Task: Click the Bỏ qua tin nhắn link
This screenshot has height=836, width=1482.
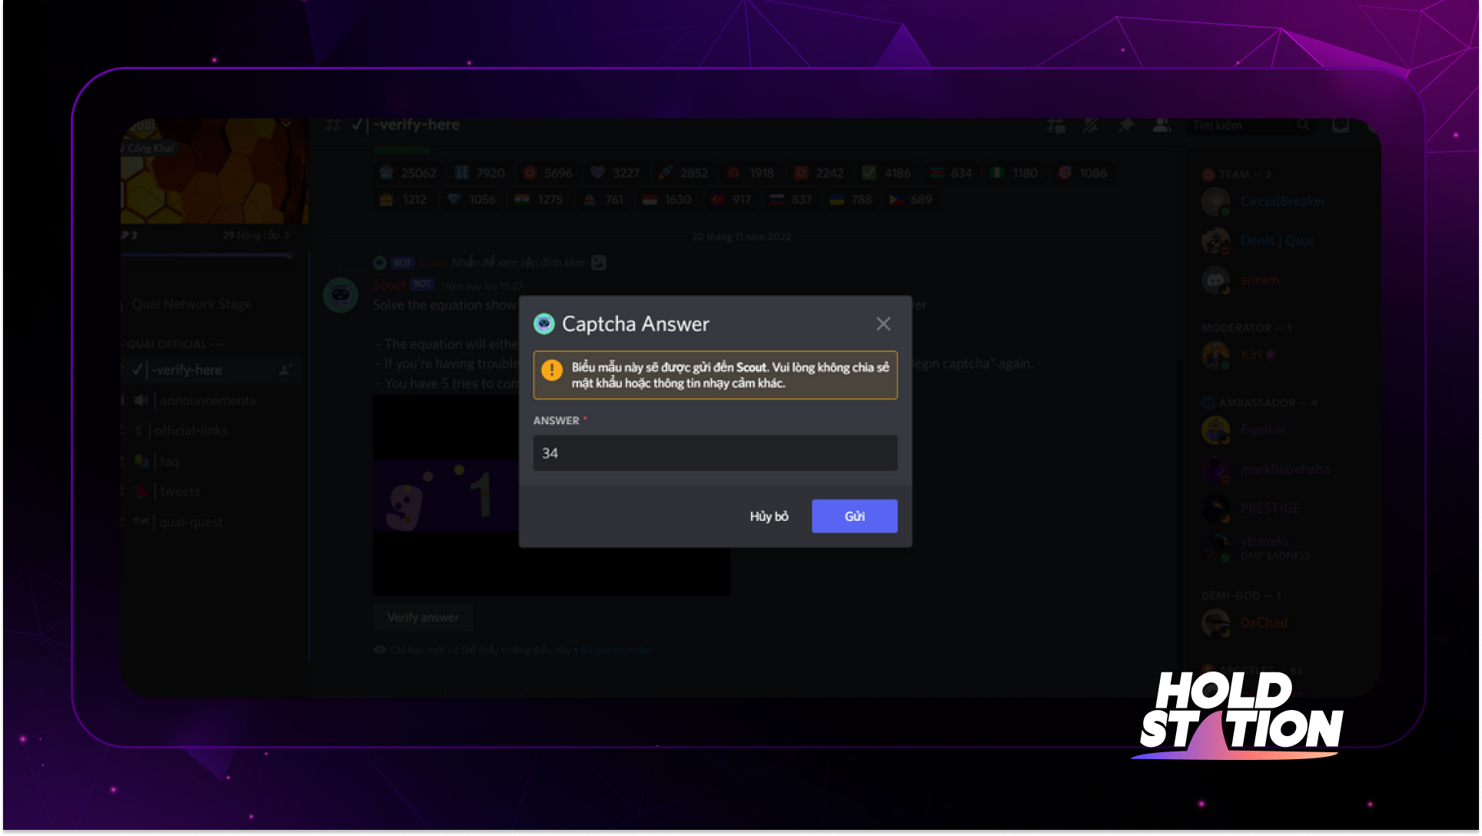Action: (x=616, y=650)
